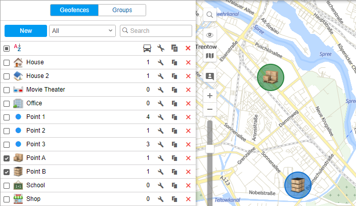Viewport: 356px width, 206px height.
Task: Open the map search tool
Action: [210, 15]
